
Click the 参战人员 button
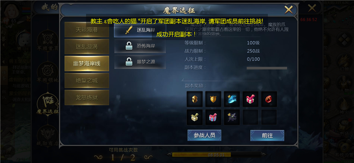204,135
